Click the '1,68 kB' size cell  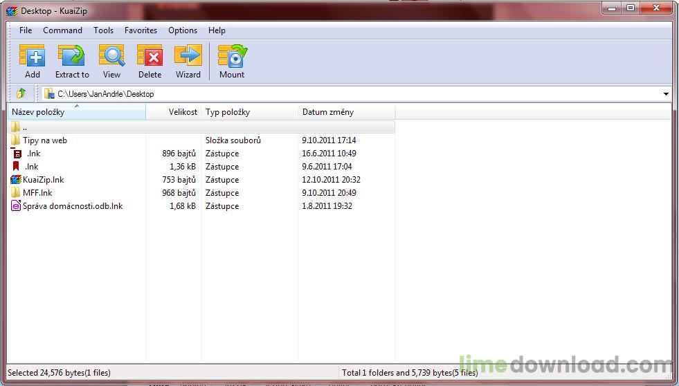[183, 206]
